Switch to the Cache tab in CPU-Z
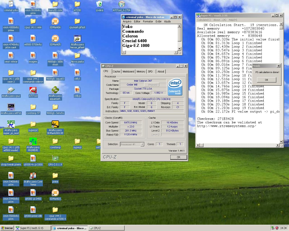This screenshot has width=289, height=231. (x=117, y=71)
